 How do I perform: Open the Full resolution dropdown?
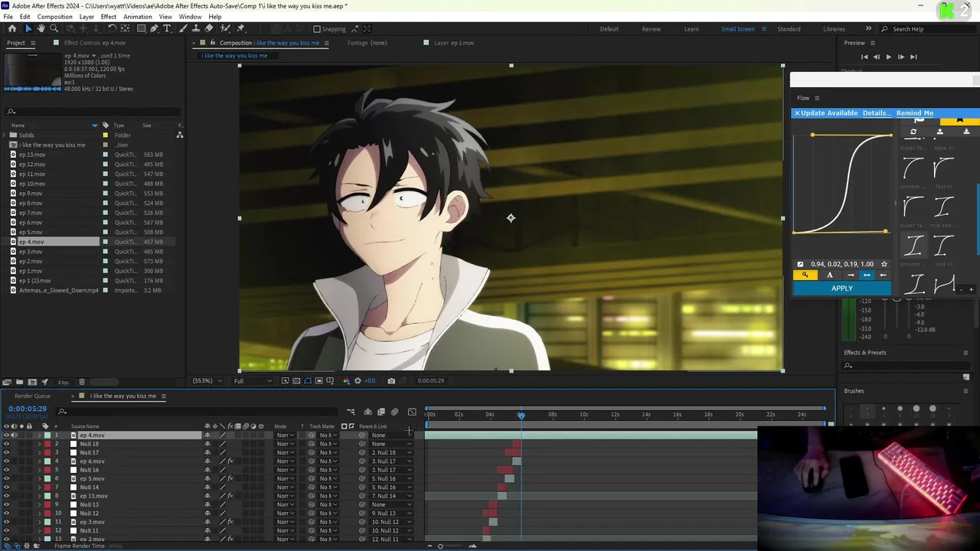tap(253, 380)
